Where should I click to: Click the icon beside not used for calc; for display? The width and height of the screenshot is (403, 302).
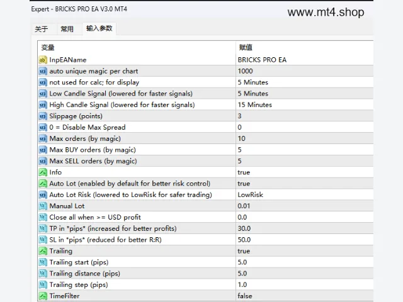(43, 82)
